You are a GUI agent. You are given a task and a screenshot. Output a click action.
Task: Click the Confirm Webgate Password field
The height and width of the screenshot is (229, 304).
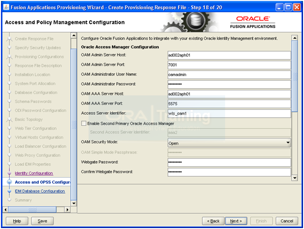229,172
